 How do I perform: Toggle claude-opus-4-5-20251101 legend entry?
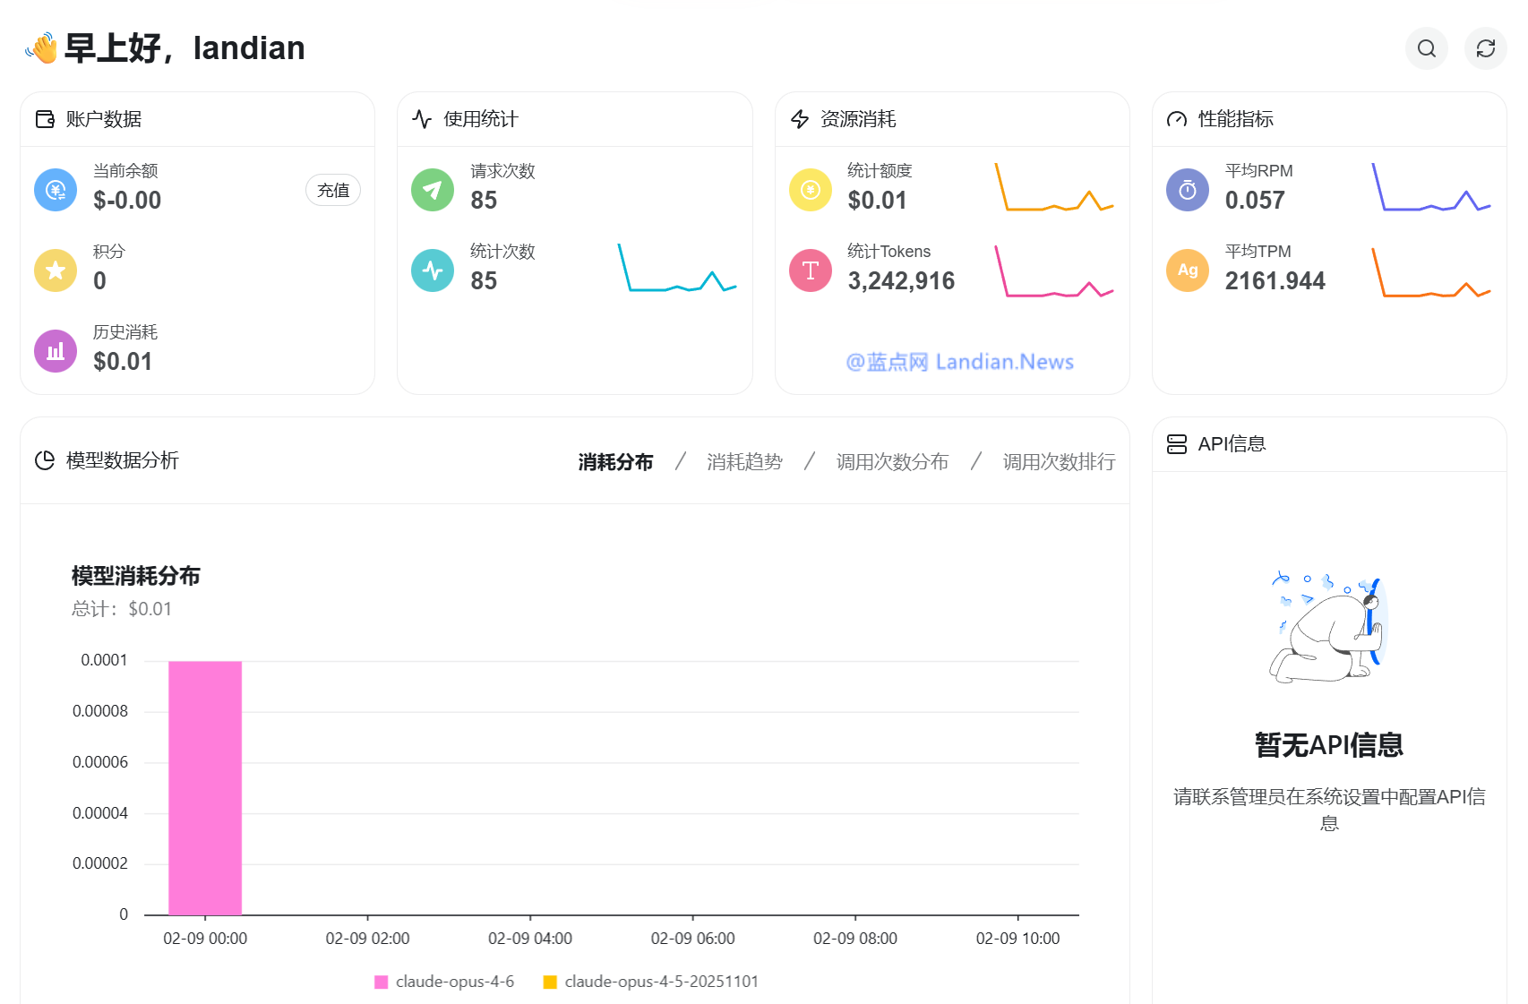click(651, 982)
